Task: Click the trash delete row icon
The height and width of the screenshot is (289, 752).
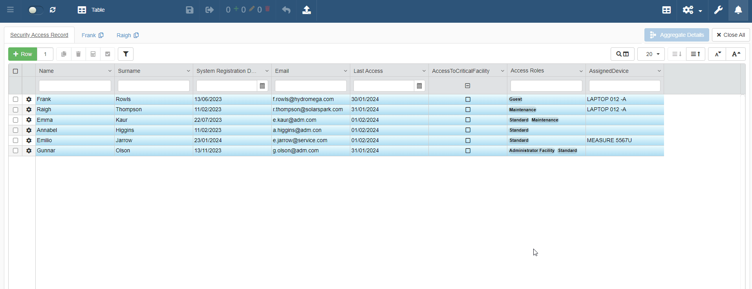Action: pyautogui.click(x=78, y=54)
